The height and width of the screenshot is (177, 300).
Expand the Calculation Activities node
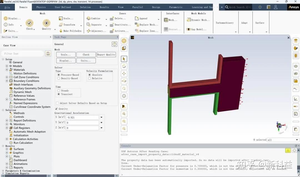7,139
